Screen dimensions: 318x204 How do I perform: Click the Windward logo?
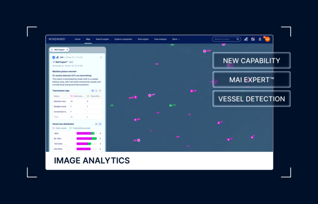(57, 39)
